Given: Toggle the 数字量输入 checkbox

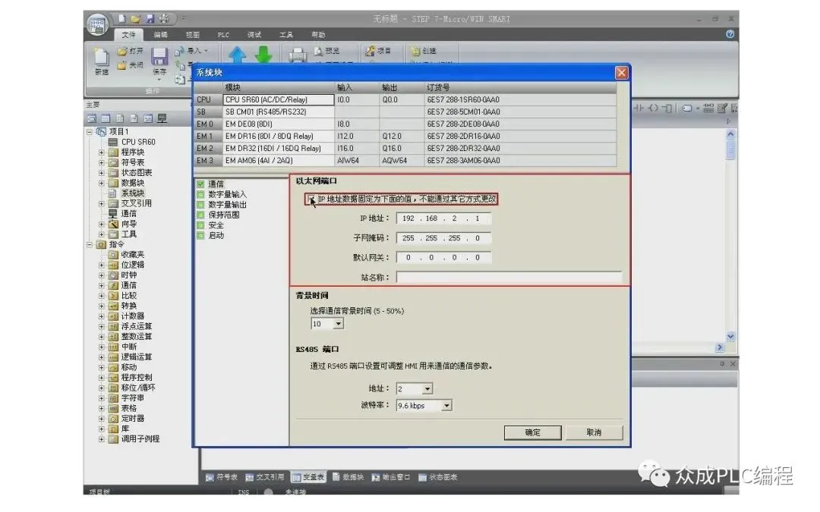Looking at the screenshot, I should [200, 194].
